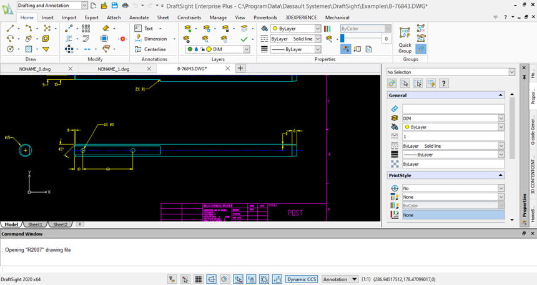The width and height of the screenshot is (537, 285).
Task: Open the ByLayer Solid line style dropdown in ribbon
Action: [x=318, y=39]
